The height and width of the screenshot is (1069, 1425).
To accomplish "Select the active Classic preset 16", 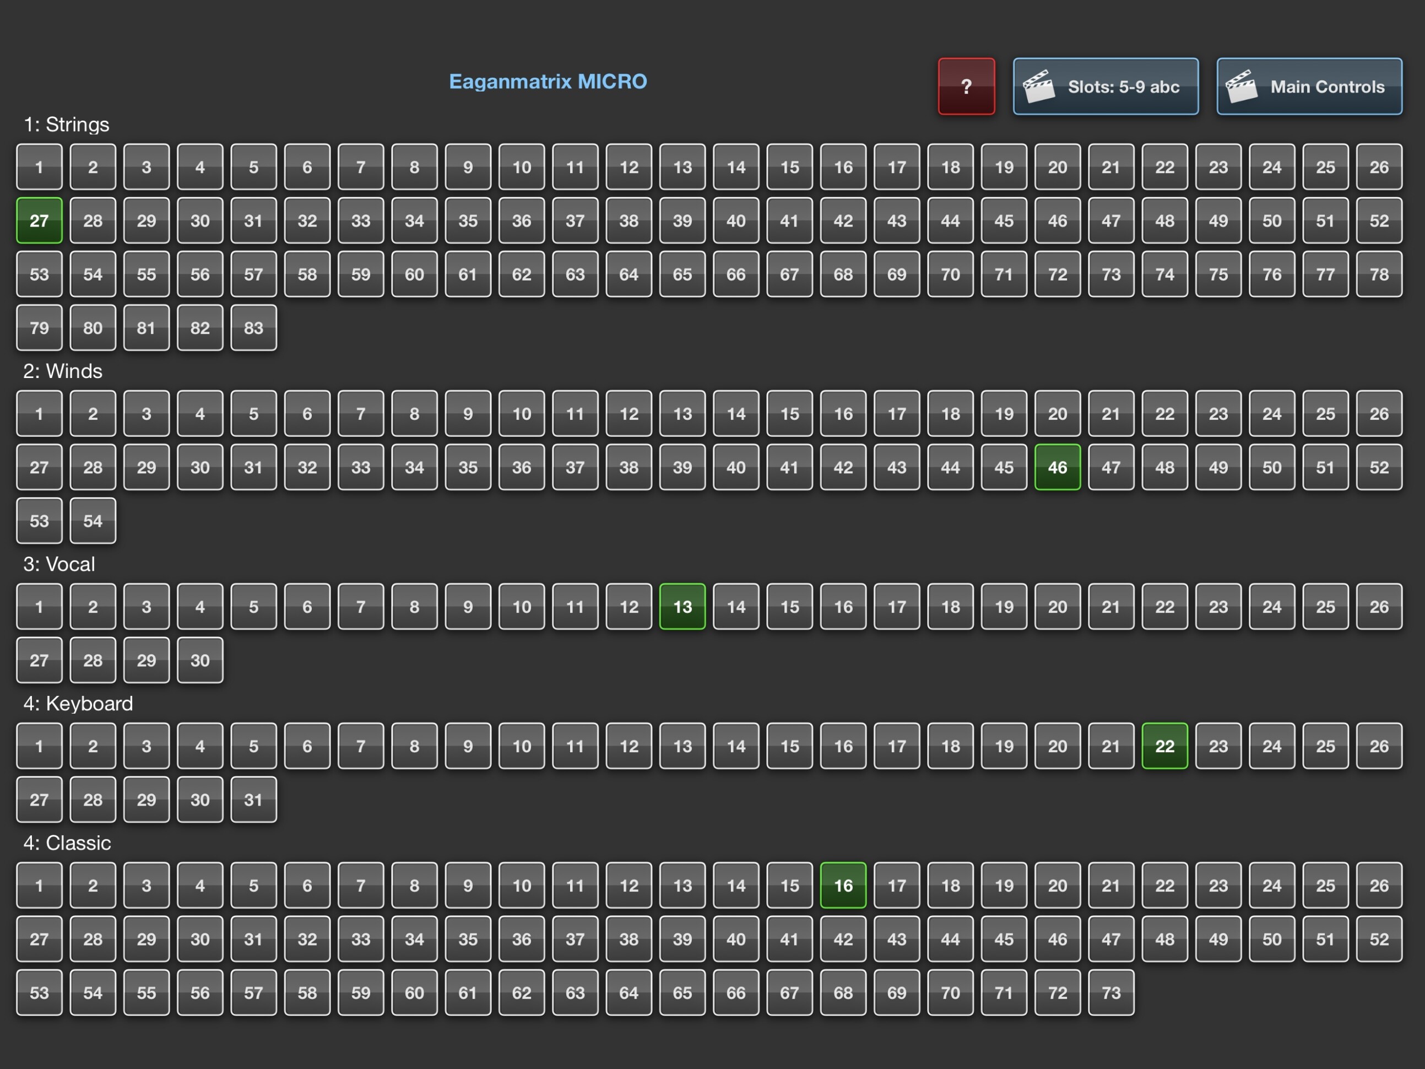I will (843, 885).
